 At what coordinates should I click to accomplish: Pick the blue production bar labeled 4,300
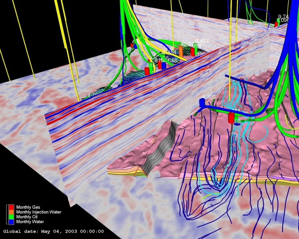[x=202, y=103]
